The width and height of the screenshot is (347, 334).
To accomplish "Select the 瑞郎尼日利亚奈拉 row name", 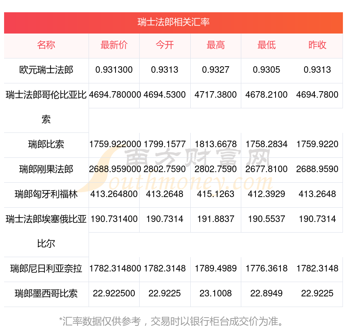I will pos(46,269).
